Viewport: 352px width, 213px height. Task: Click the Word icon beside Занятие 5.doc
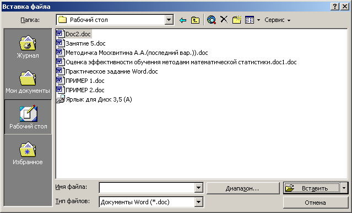[60, 43]
